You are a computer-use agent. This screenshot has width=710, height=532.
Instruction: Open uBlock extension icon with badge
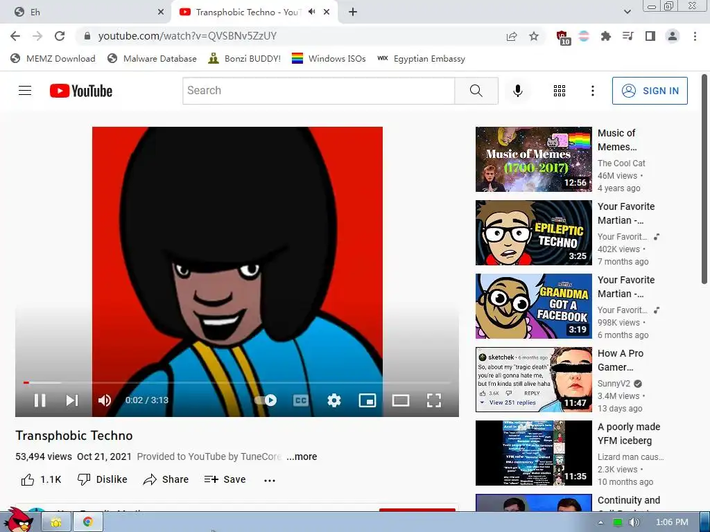563,37
